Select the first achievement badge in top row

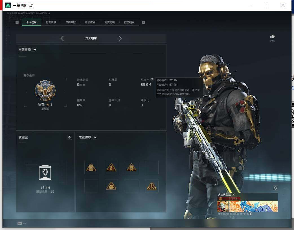click(91, 167)
